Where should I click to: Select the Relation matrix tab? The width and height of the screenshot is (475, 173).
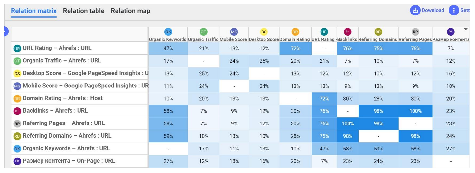point(34,11)
